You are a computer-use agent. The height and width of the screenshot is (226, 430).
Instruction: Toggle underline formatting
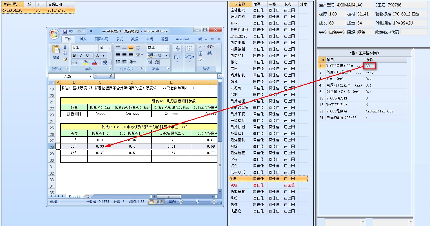pyautogui.click(x=87, y=56)
